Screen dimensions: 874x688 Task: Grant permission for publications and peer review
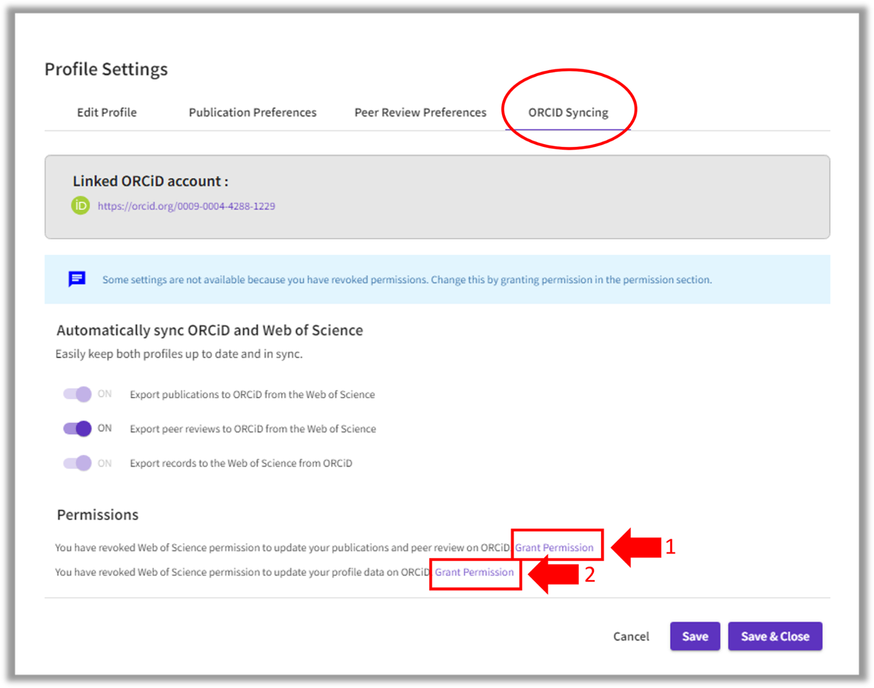(x=554, y=548)
